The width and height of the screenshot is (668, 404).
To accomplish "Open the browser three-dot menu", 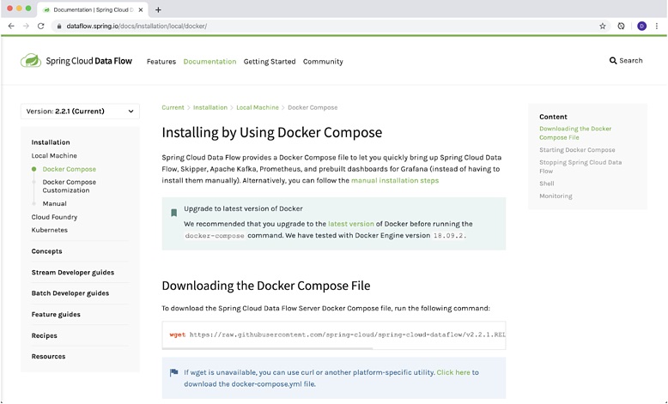I will pyautogui.click(x=657, y=26).
